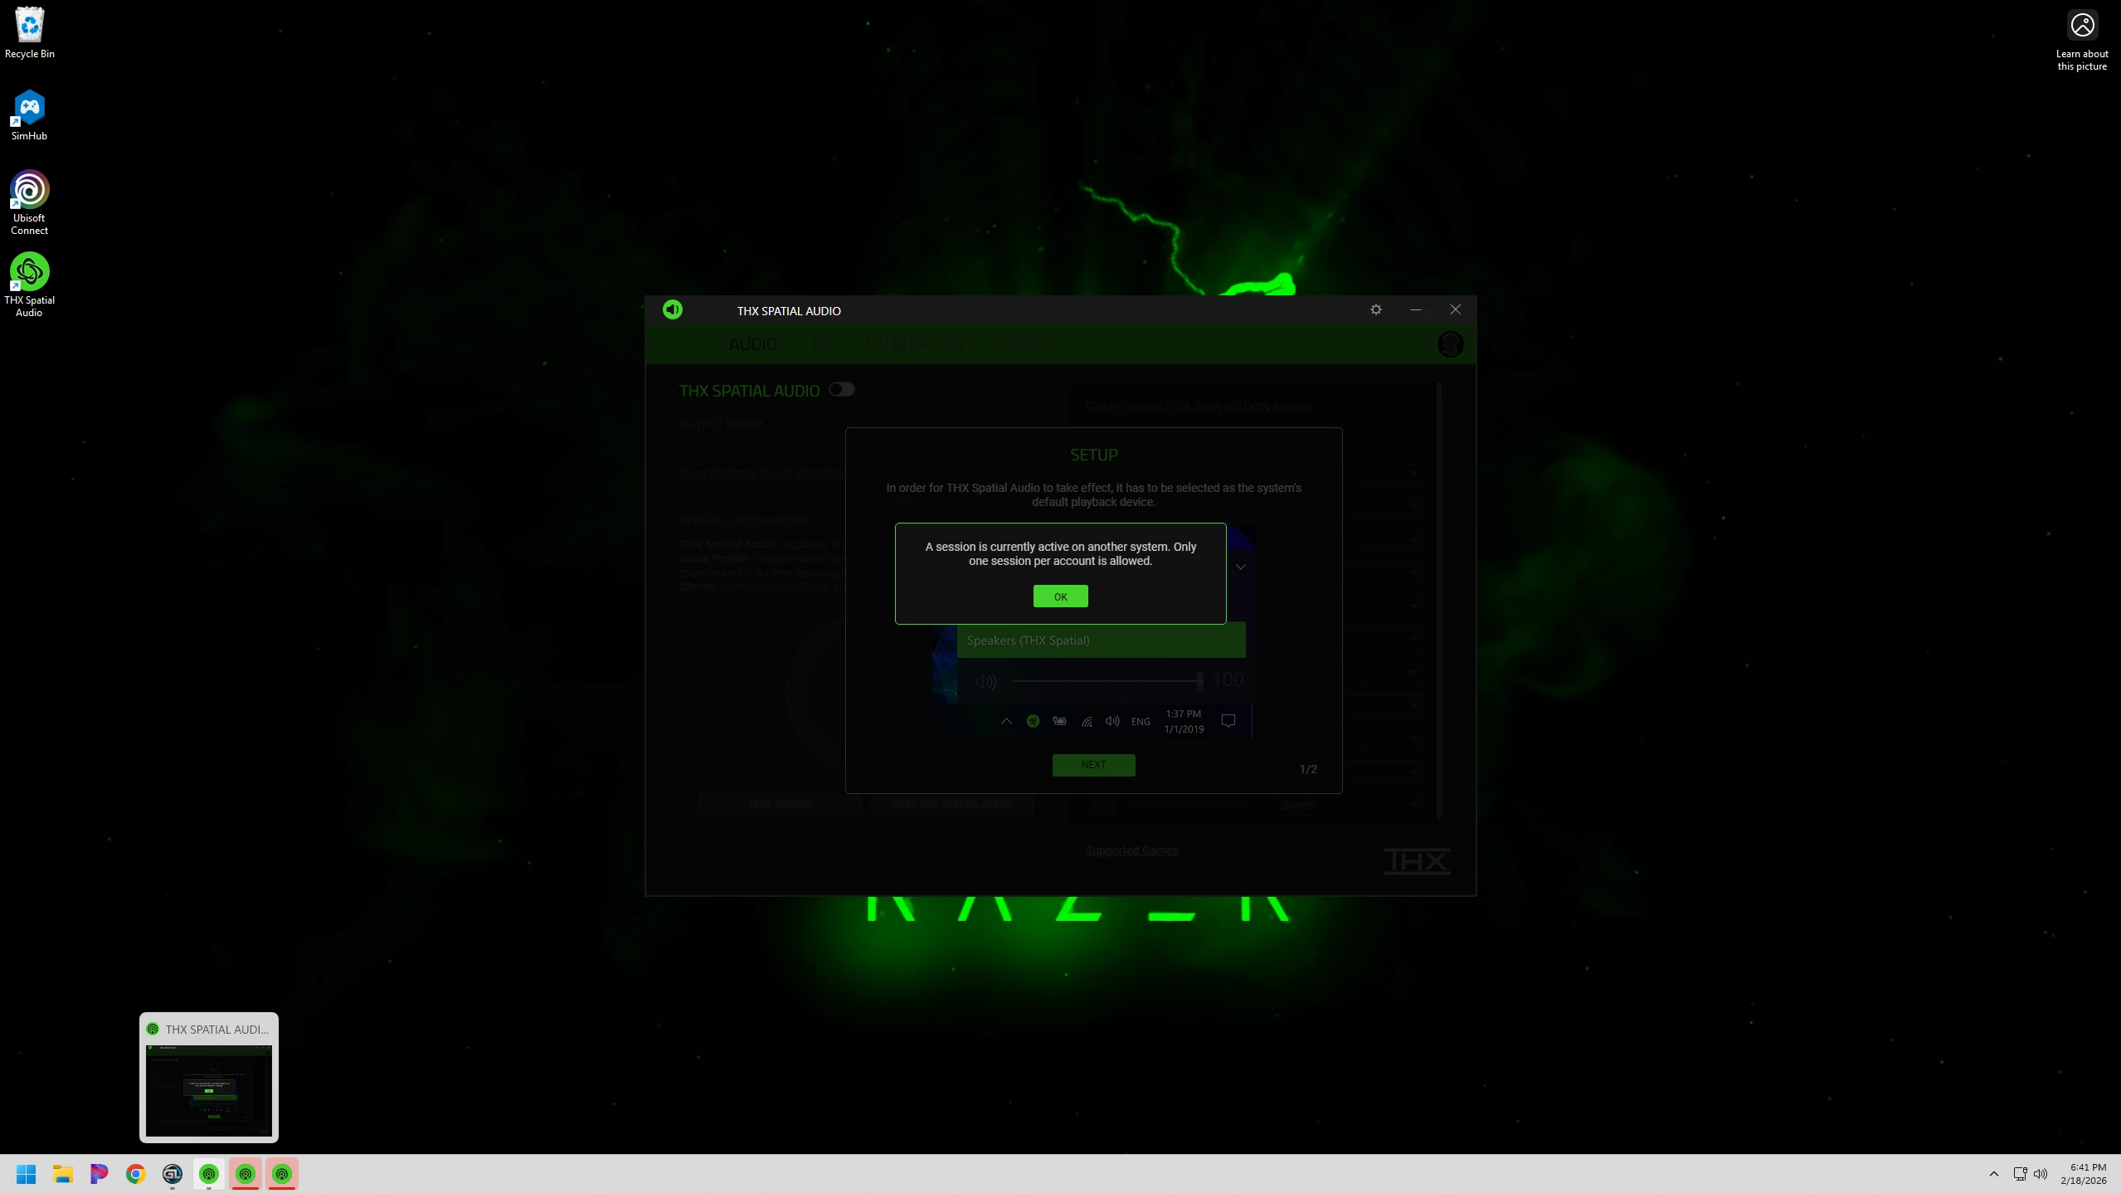The image size is (2121, 1193).
Task: Click the green speaker logo in title bar
Action: [x=673, y=309]
